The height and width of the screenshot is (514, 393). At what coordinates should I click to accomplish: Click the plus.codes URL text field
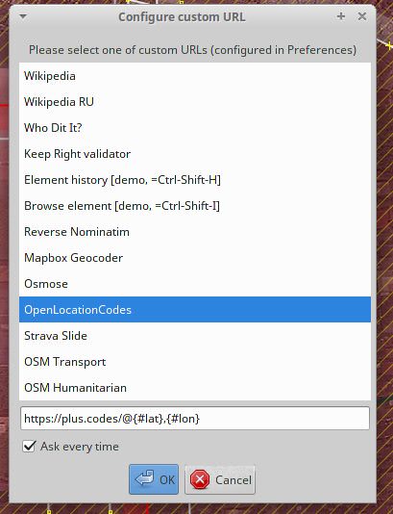195,419
